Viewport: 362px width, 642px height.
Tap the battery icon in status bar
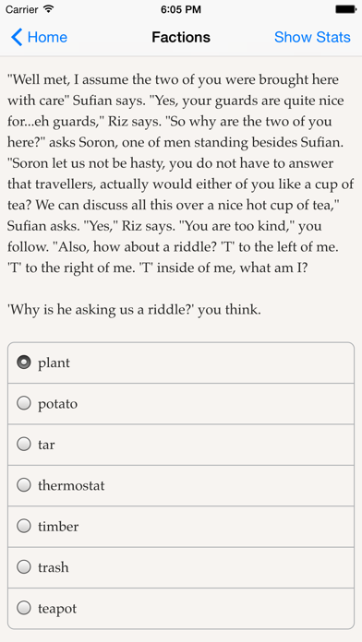tap(345, 9)
